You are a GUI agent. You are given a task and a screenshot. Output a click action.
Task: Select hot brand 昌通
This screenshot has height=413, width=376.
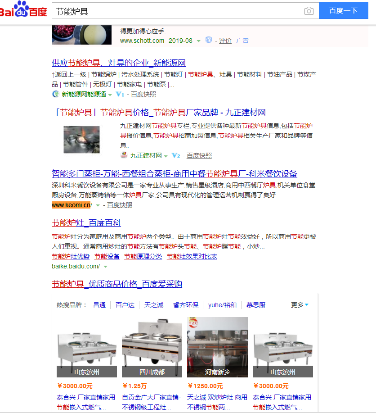point(99,305)
